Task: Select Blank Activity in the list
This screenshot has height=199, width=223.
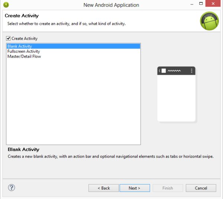Action: click(x=73, y=46)
